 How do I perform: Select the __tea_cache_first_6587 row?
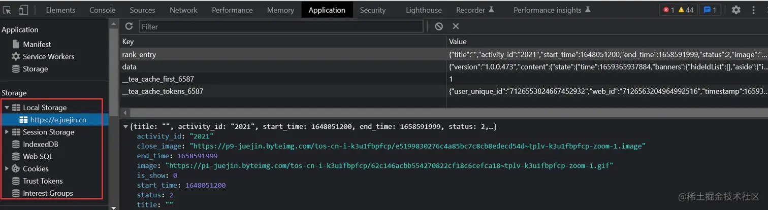(x=283, y=79)
